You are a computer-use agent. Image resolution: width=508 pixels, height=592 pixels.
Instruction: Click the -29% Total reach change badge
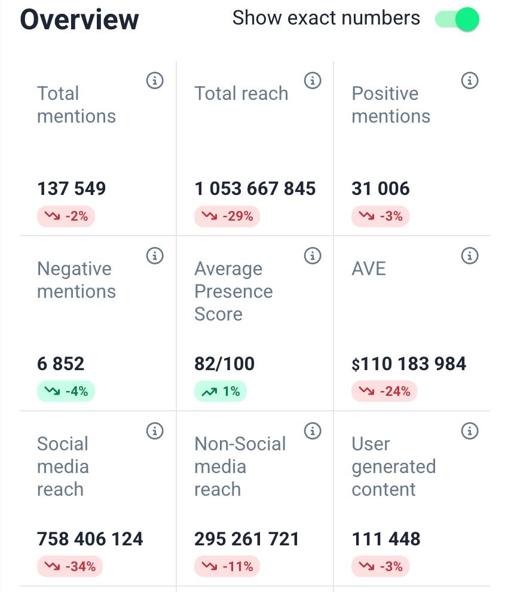[227, 216]
